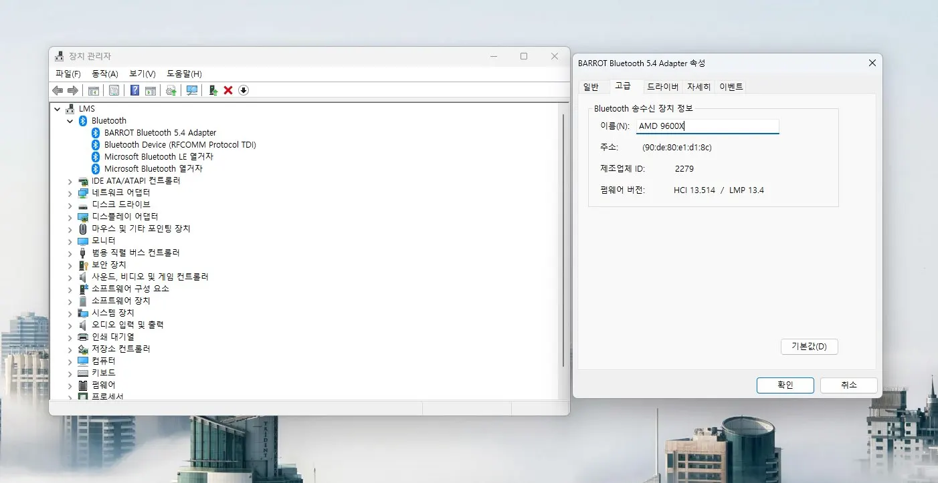
Task: Minimize the Device Manager window
Action: click(493, 56)
